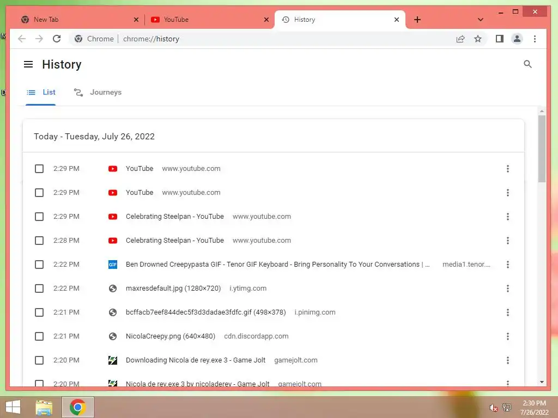Click the taskbar clock showing 2:30 PM
Viewport: 558px width, 418px height.
coord(534,408)
